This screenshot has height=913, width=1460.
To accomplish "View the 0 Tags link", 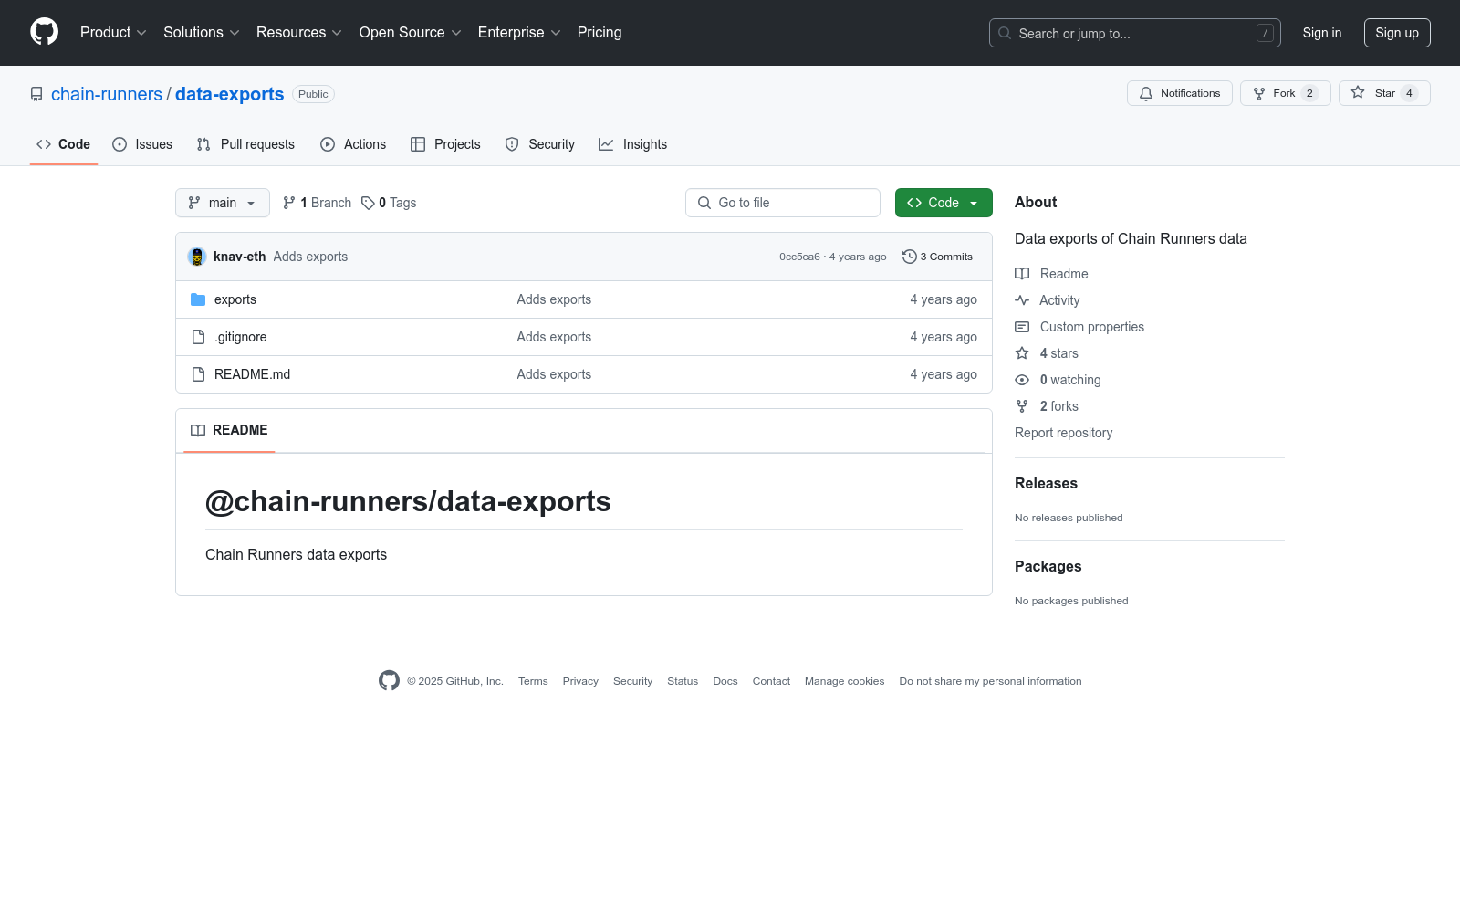I will click(x=389, y=203).
